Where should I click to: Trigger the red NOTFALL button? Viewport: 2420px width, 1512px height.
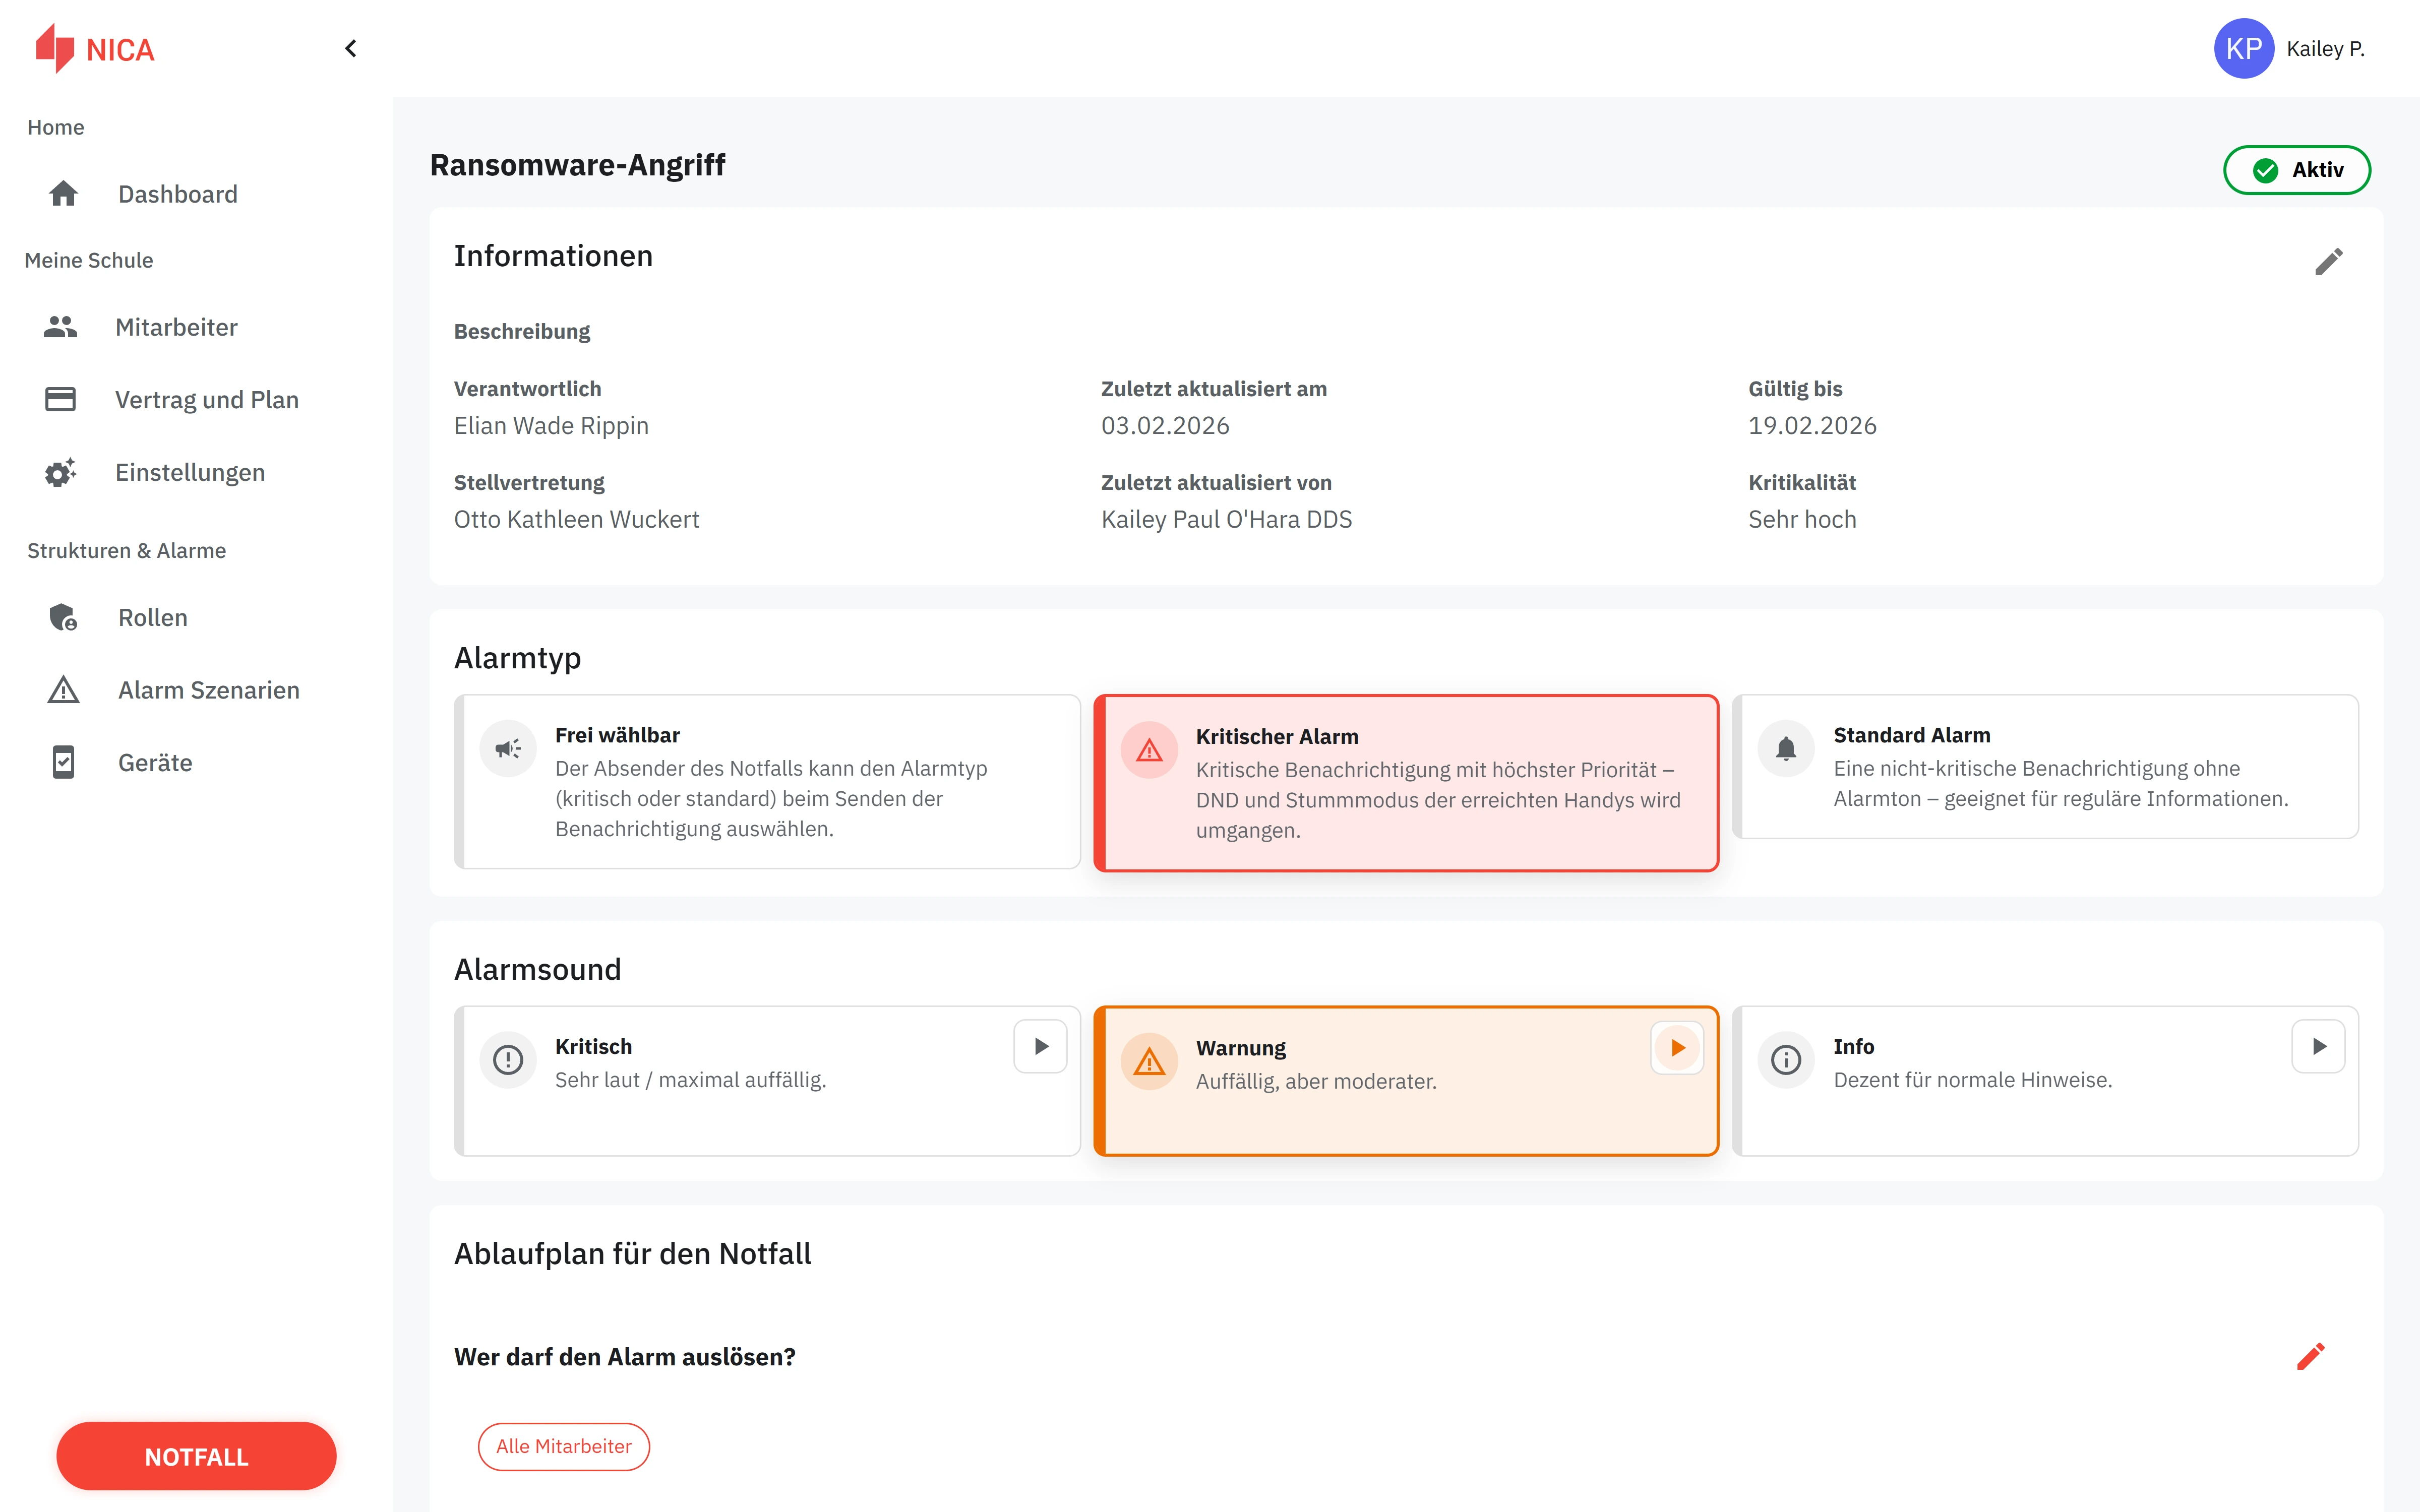pyautogui.click(x=196, y=1456)
